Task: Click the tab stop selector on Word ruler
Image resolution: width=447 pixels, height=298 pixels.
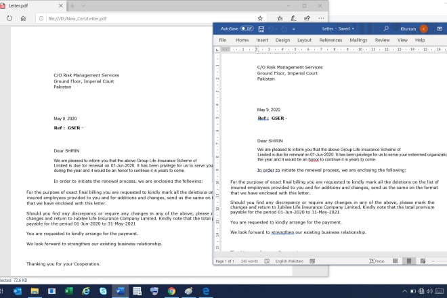Action: 217,49
